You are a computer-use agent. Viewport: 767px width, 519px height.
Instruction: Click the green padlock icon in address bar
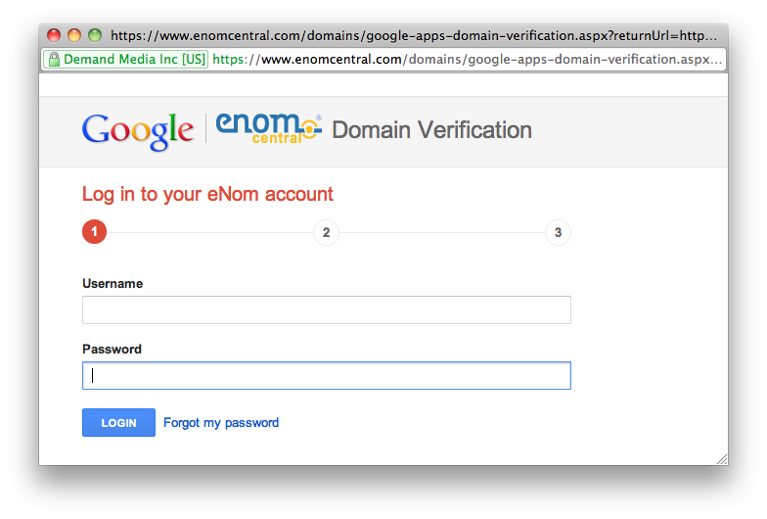[x=53, y=59]
